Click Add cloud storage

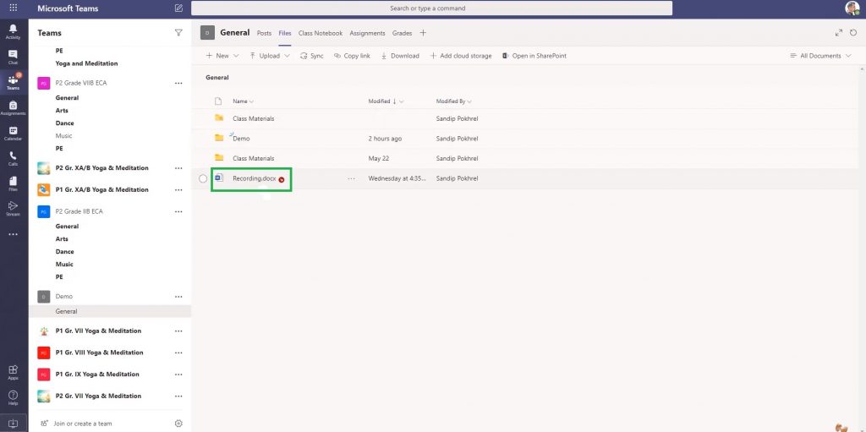[461, 56]
